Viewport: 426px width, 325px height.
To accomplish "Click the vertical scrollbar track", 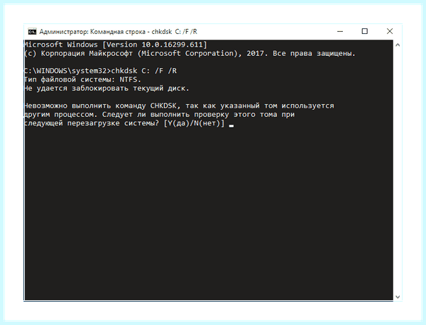I will click(398, 171).
